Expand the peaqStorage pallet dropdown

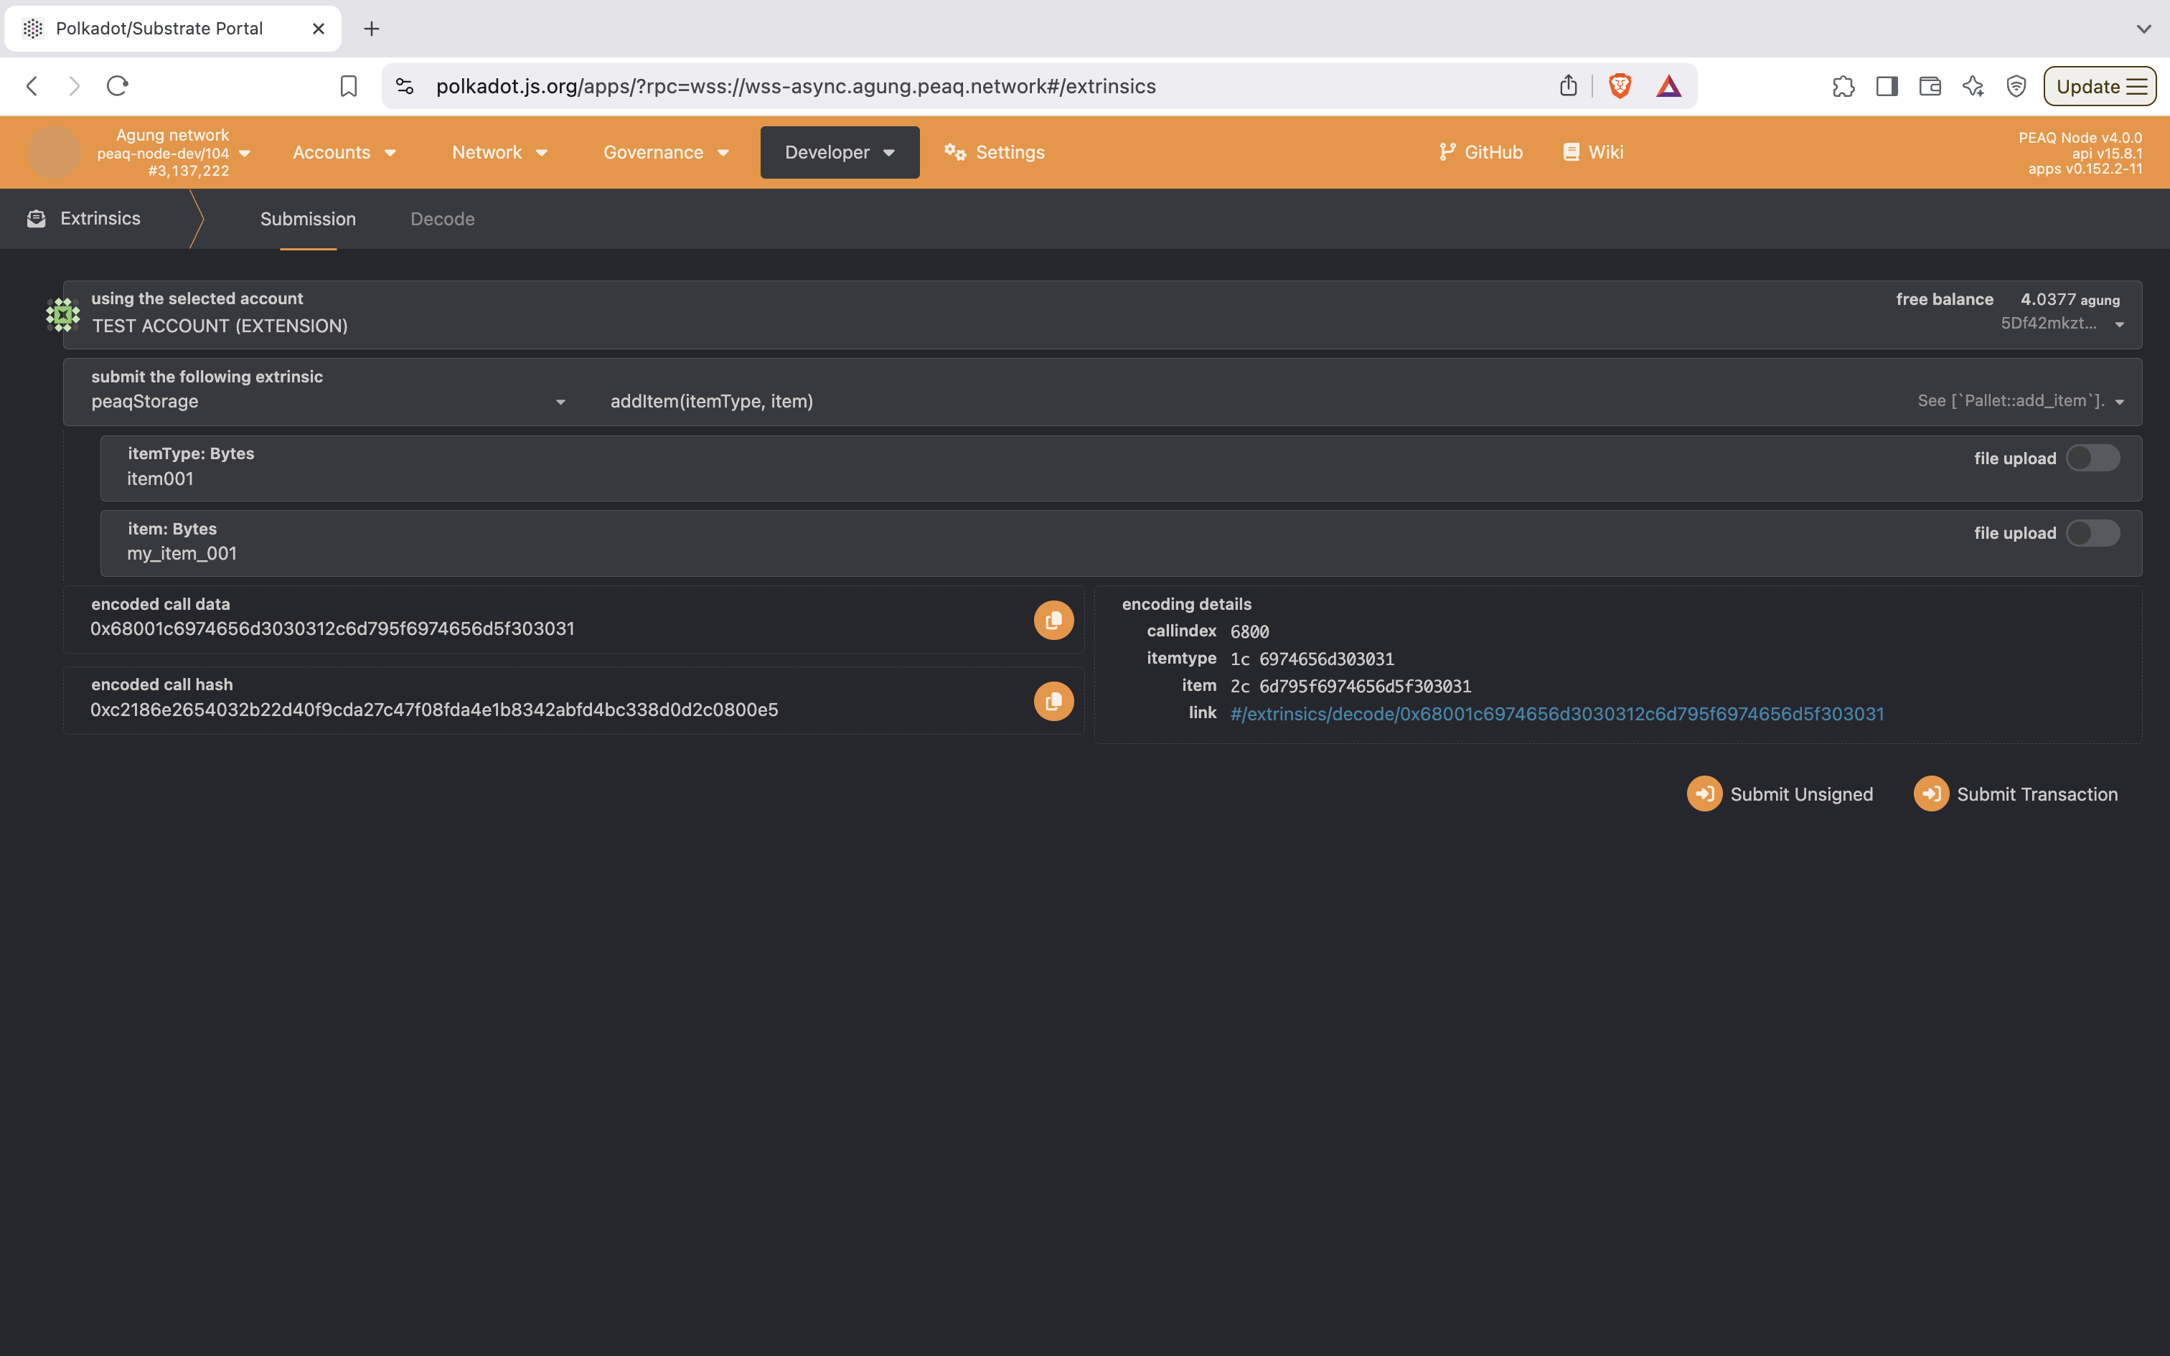pyautogui.click(x=560, y=402)
